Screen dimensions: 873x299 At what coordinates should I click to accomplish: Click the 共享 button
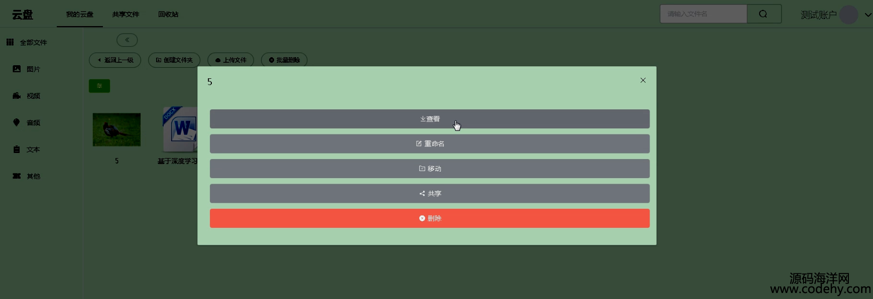pos(430,194)
